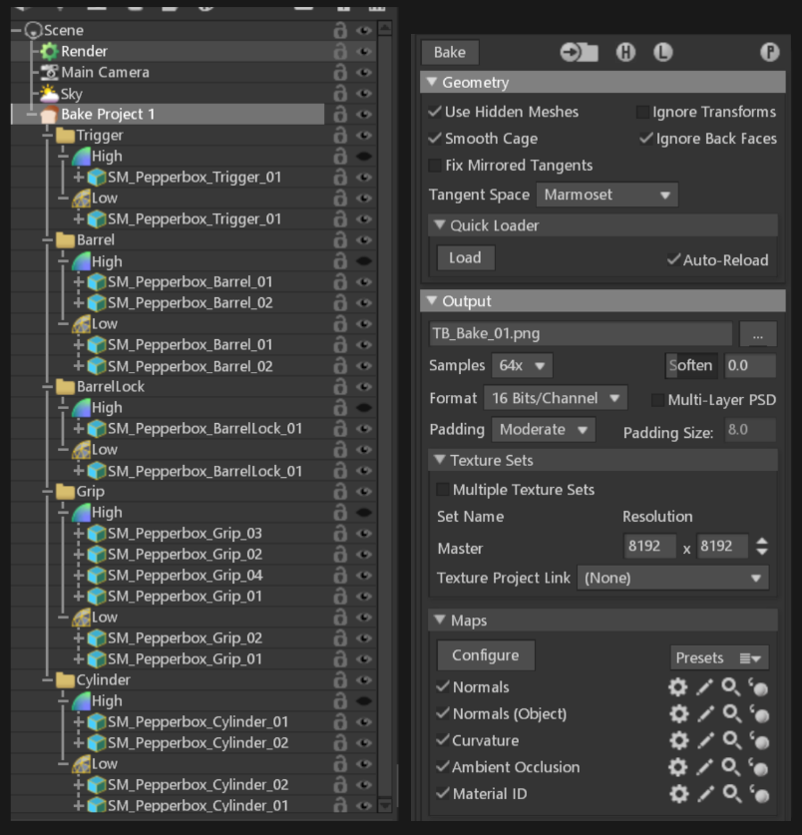Open gear settings for Material ID map
Screen dimensions: 802x835
pos(678,793)
